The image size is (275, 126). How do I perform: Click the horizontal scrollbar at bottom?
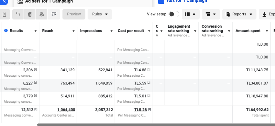pos(156,125)
